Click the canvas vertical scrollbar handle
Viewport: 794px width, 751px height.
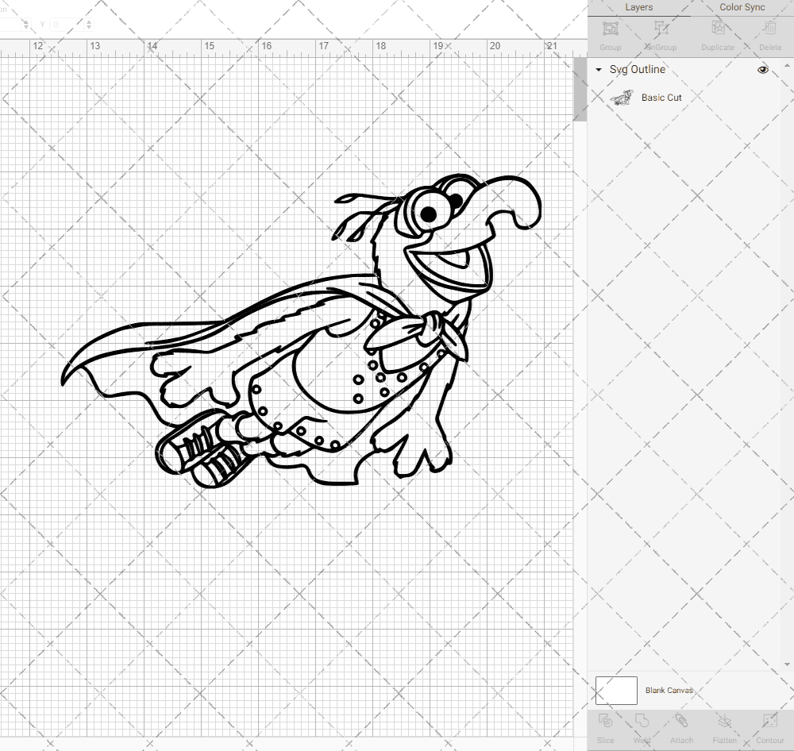pos(580,90)
